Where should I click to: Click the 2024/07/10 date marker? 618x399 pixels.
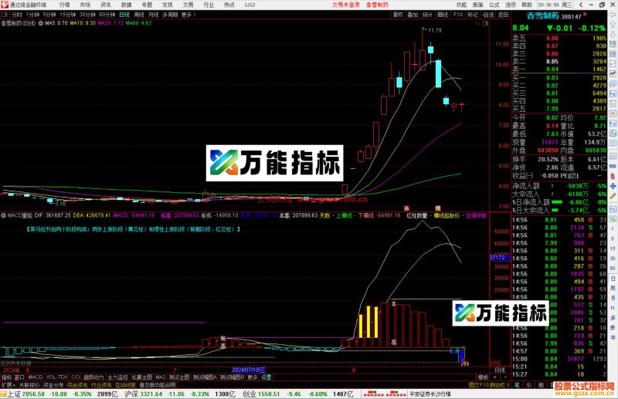coord(248,370)
